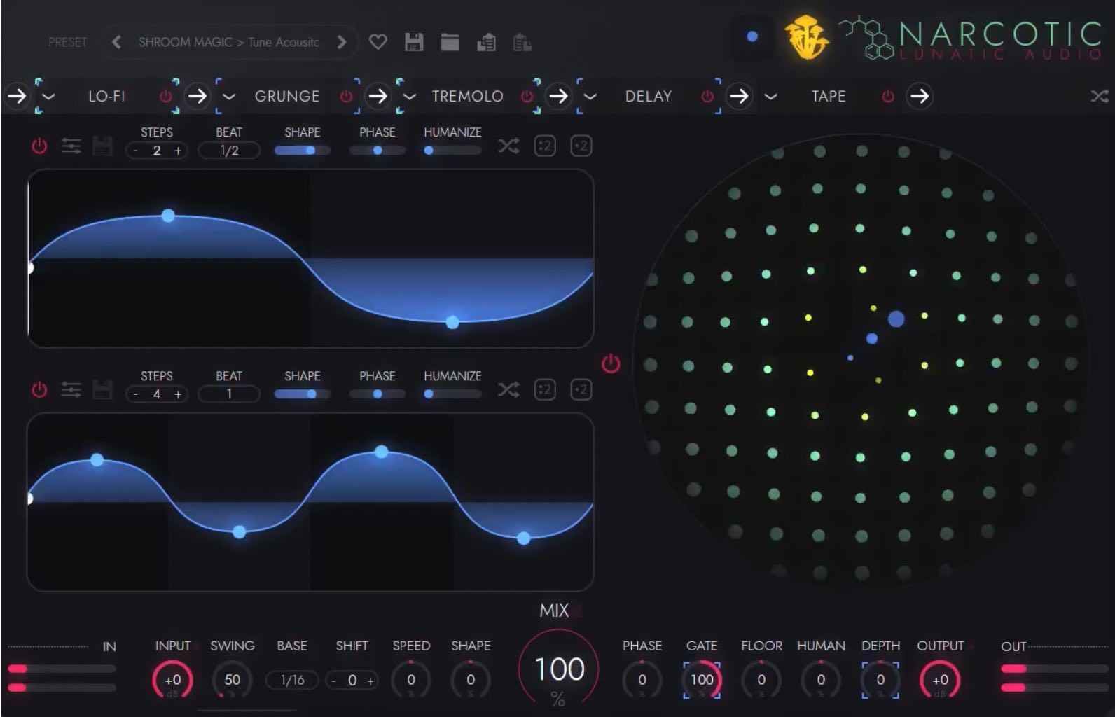Open the chevron dropdown before DELAY
This screenshot has height=717, width=1115.
pyautogui.click(x=590, y=97)
